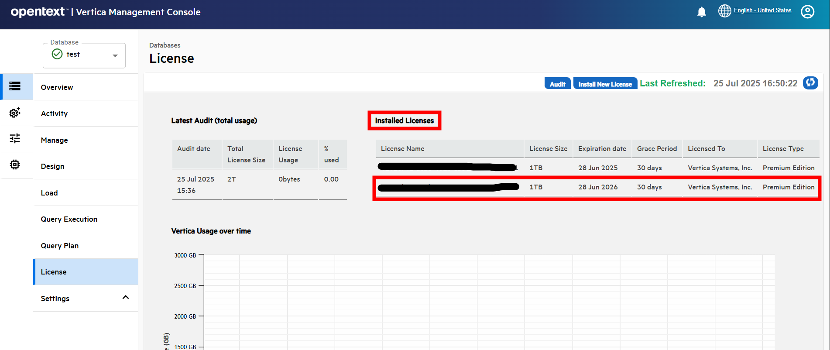Select Query Execution in the side menu
The height and width of the screenshot is (350, 830).
(69, 219)
